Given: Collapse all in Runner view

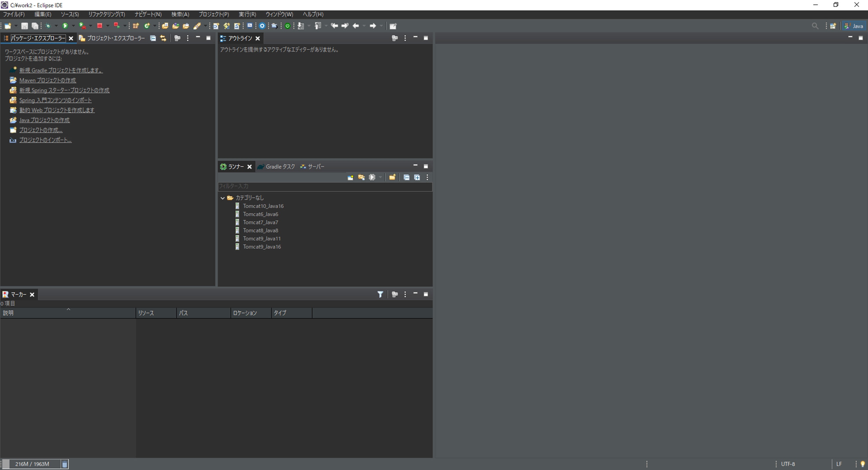Looking at the screenshot, I should point(407,177).
